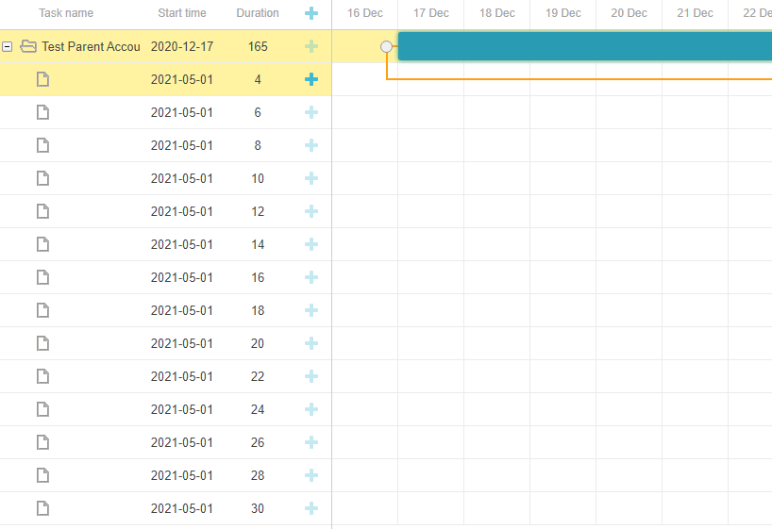The height and width of the screenshot is (529, 772).
Task: Click plus icon on duration 18 row
Action: pyautogui.click(x=311, y=310)
